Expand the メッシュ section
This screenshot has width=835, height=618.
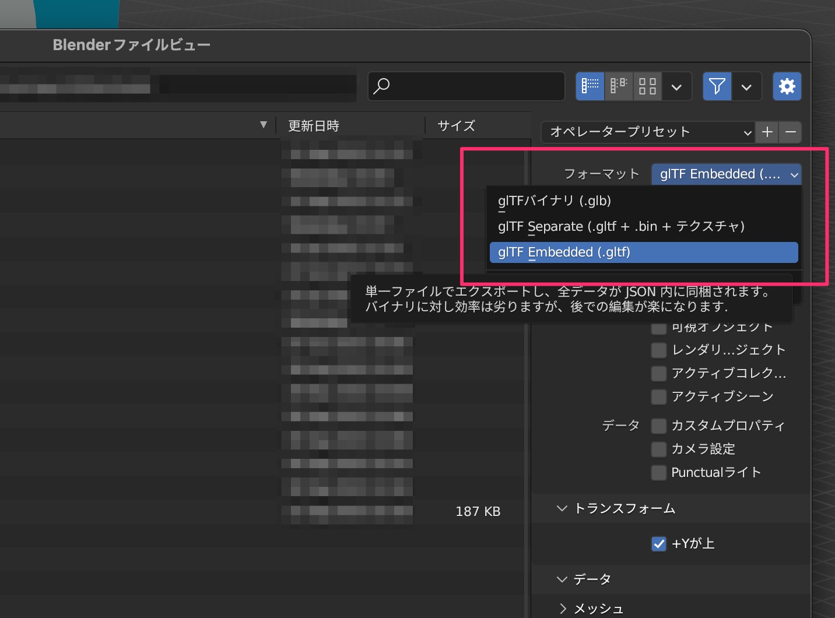tap(562, 608)
